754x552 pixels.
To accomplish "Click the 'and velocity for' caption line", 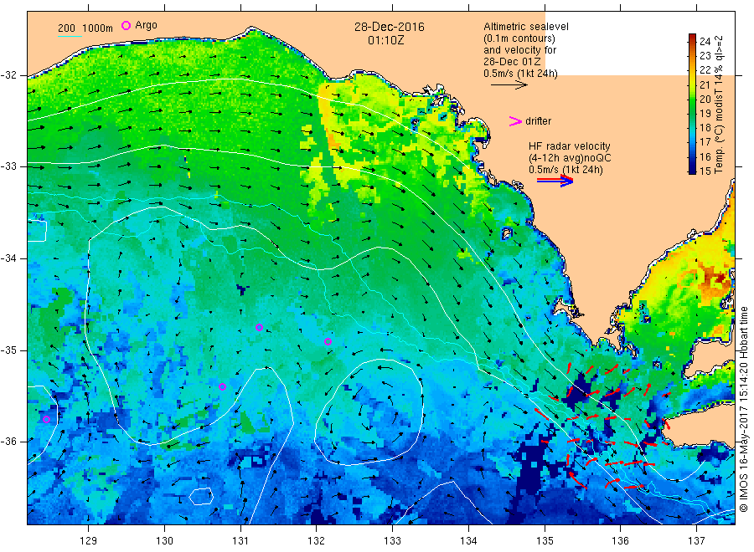I will point(519,50).
